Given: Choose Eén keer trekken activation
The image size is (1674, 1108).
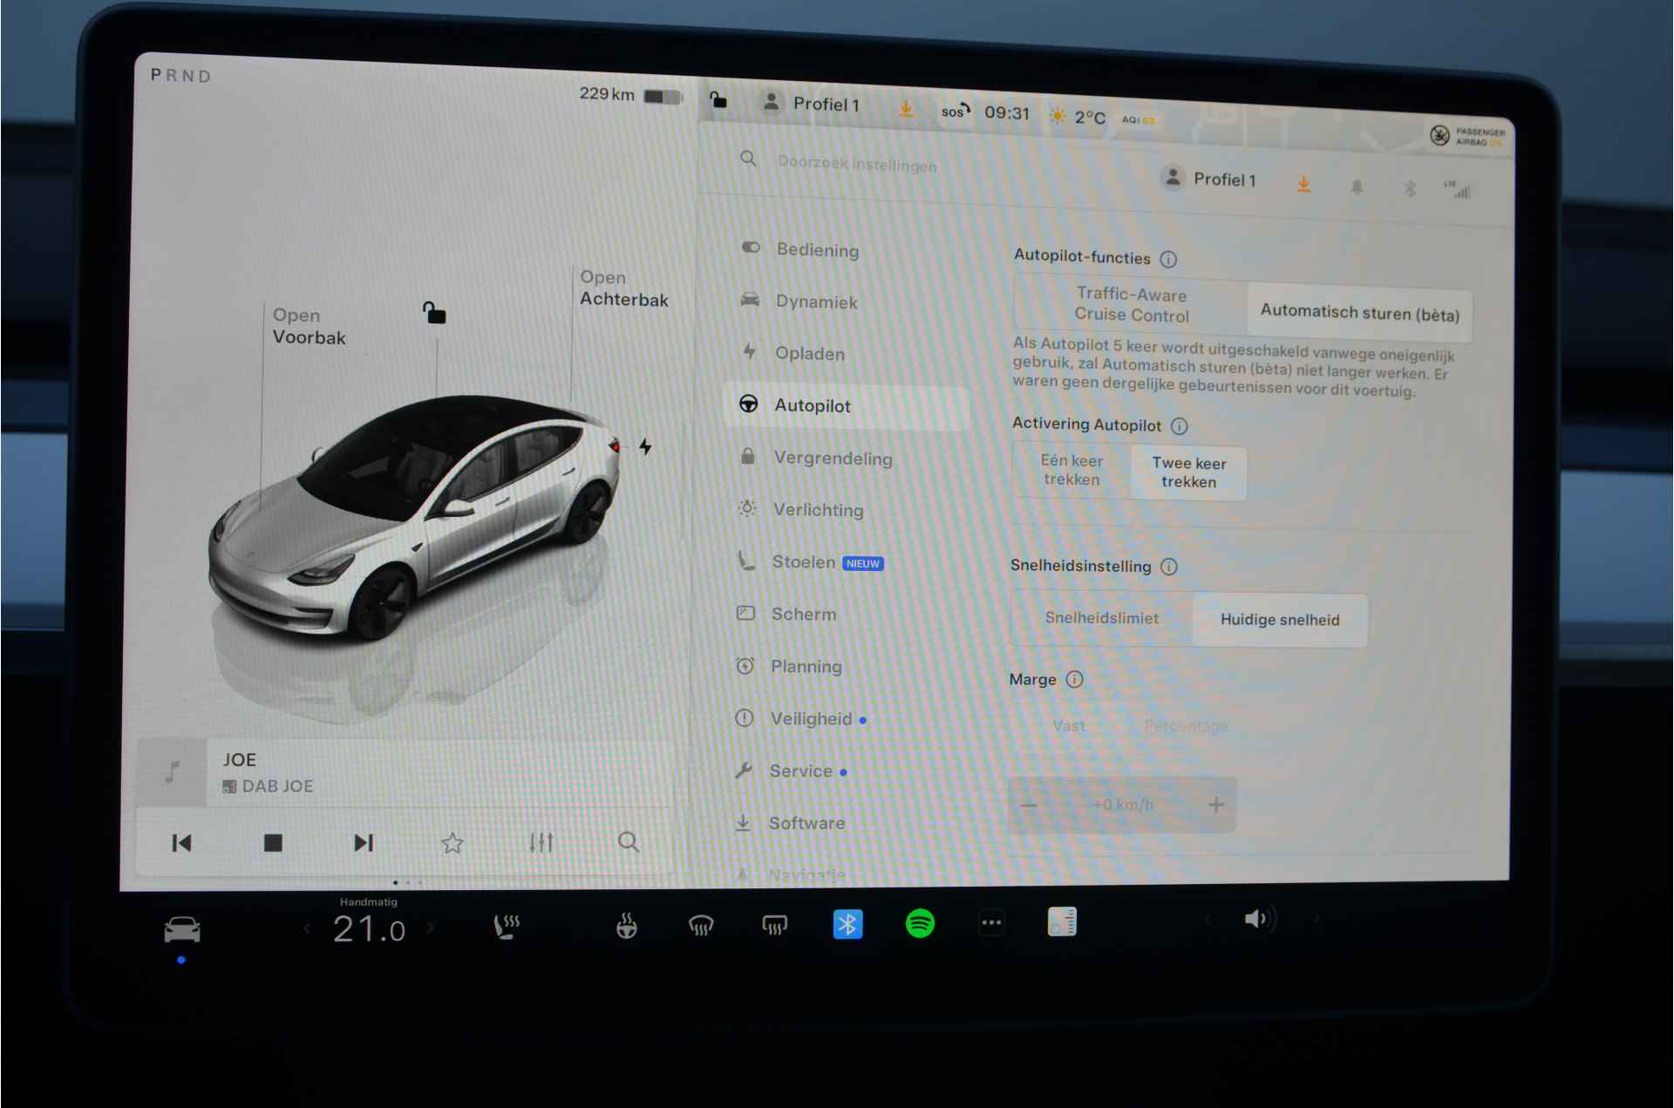Looking at the screenshot, I should [1072, 470].
